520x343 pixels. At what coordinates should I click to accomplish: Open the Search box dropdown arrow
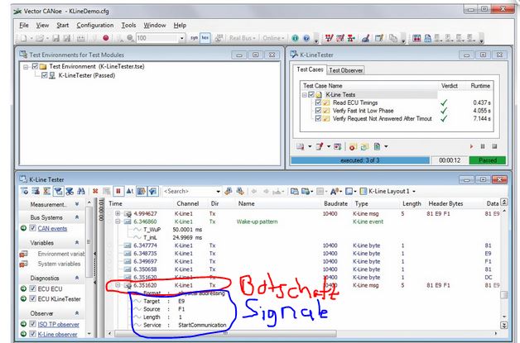point(219,192)
